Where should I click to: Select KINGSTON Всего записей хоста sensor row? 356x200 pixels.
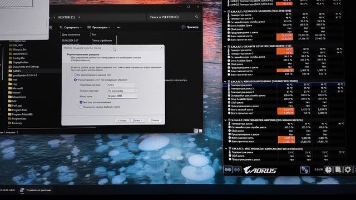[x=284, y=109]
